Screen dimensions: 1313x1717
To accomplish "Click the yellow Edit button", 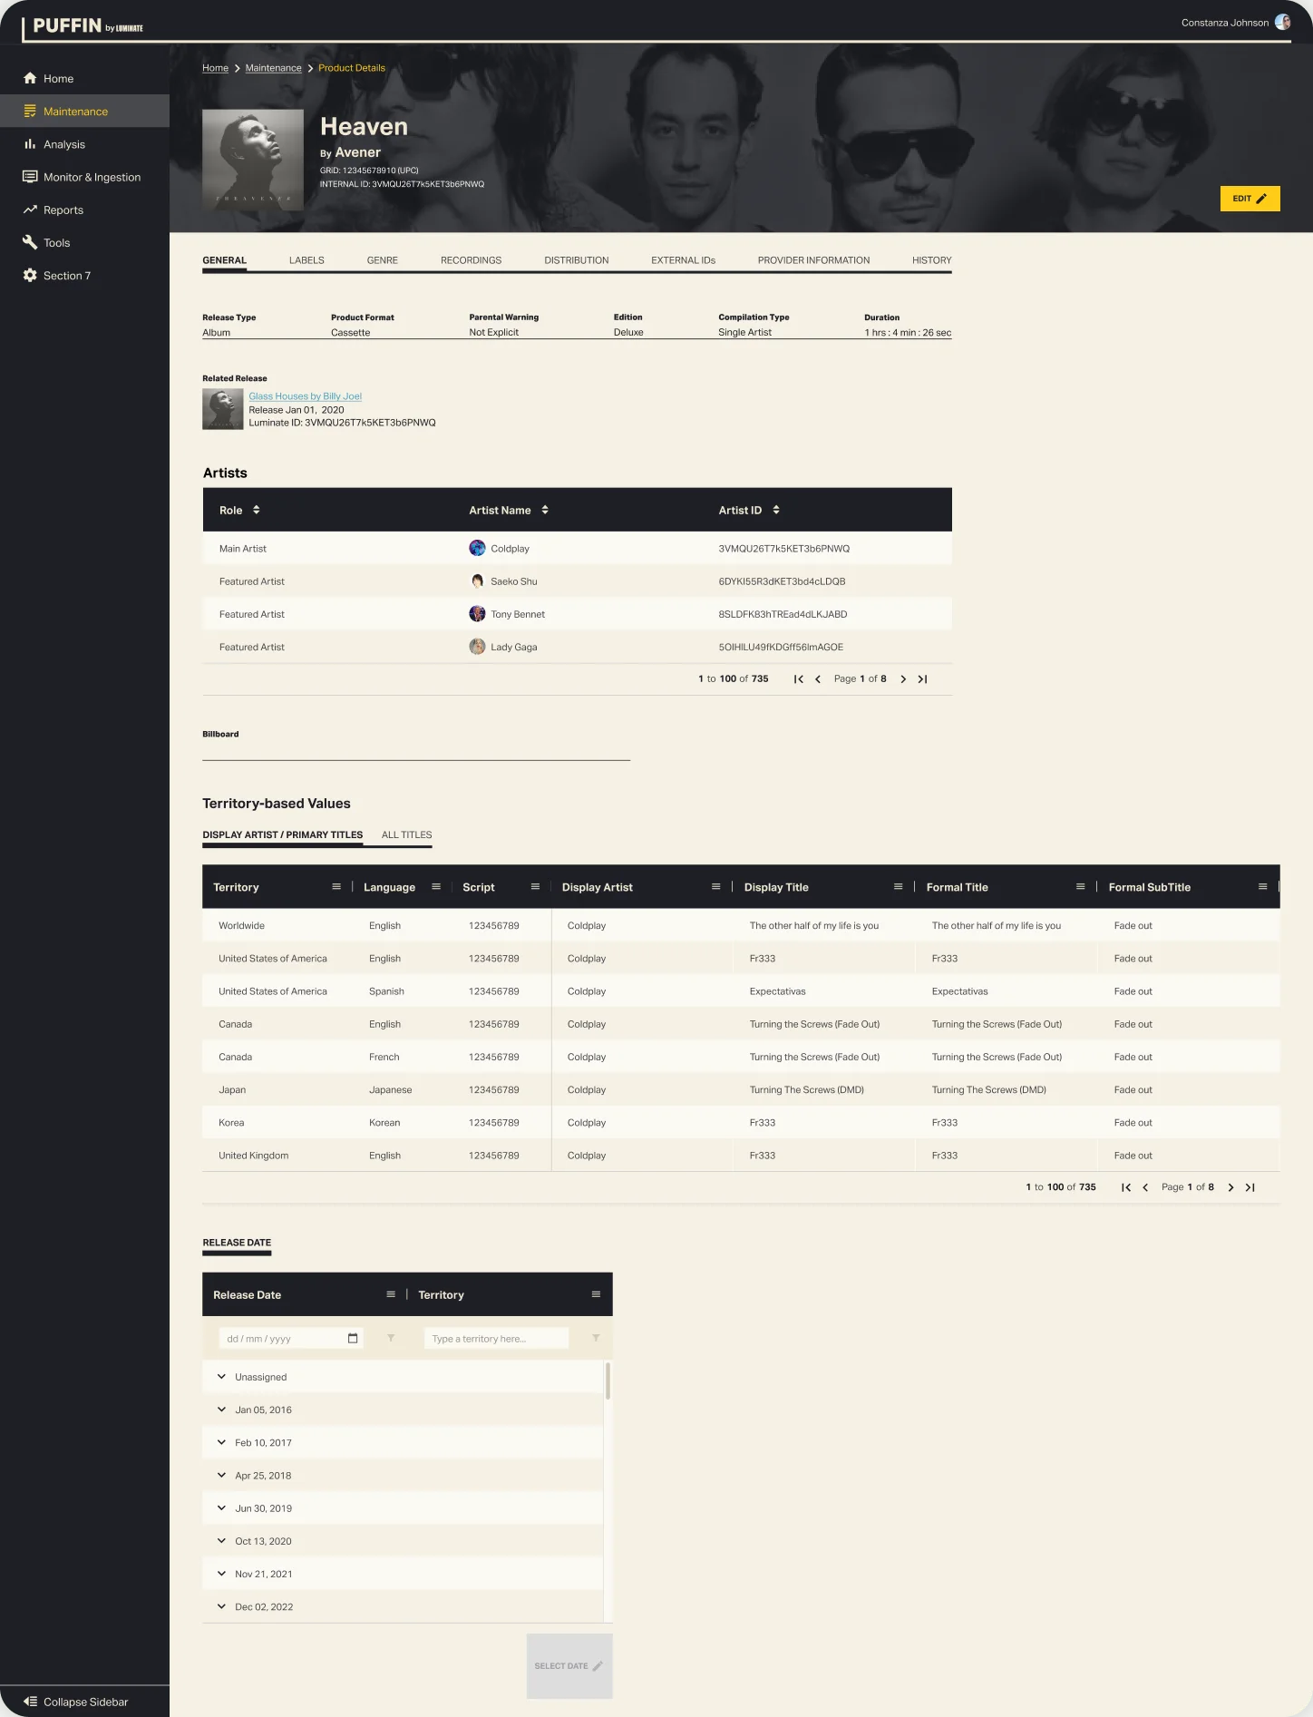I will (1250, 199).
